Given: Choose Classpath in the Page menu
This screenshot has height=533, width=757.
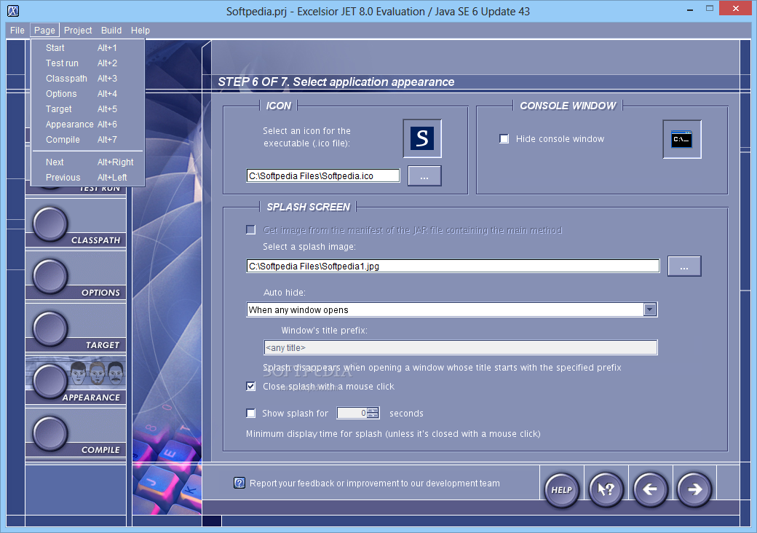Looking at the screenshot, I should [x=87, y=78].
